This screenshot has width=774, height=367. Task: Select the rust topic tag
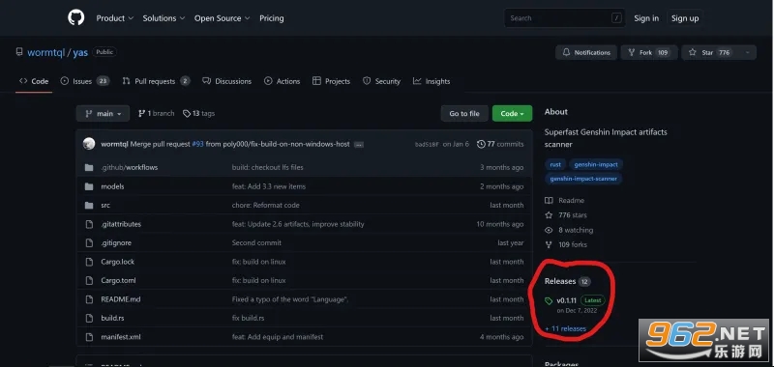click(x=555, y=164)
